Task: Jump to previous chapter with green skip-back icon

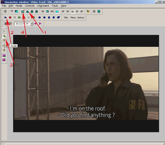Action: (x=19, y=18)
